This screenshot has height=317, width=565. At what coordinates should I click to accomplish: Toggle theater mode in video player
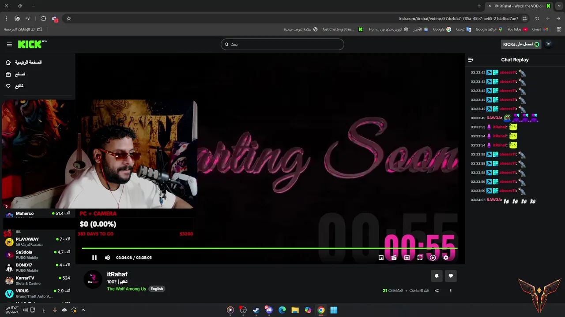click(x=407, y=258)
